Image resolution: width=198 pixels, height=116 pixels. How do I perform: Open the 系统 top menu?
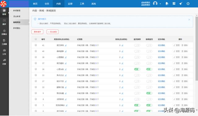pyautogui.click(x=93, y=4)
